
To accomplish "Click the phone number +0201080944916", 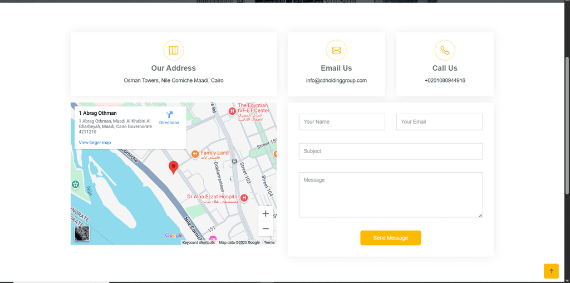I will (445, 80).
